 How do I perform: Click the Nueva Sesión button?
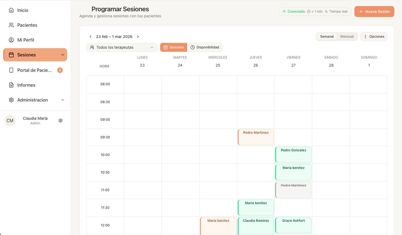[374, 12]
